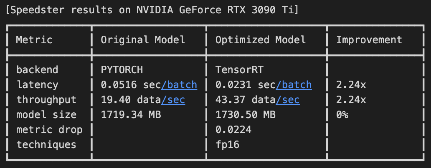Select the Original Model column header
This screenshot has height=168, width=431.
[143, 40]
